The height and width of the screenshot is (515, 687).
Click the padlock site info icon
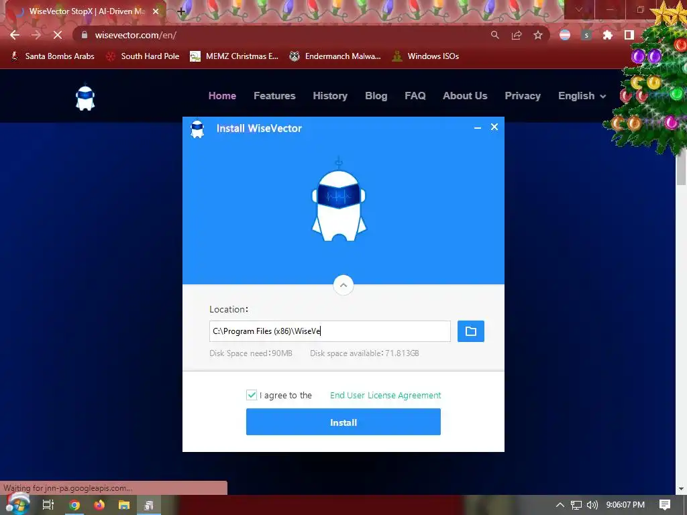coord(84,35)
